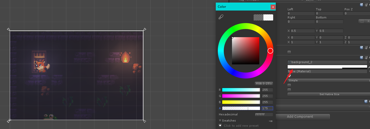This screenshot has height=129, width=370.
Task: Open the Swatches options menu icon
Action: [x=271, y=121]
